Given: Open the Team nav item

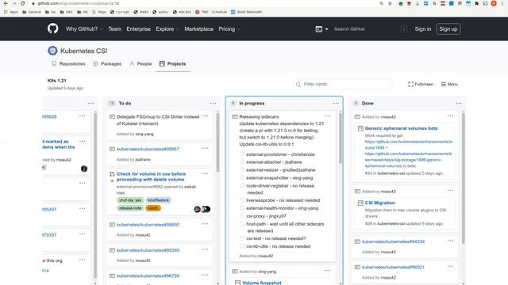Looking at the screenshot, I should [x=114, y=29].
